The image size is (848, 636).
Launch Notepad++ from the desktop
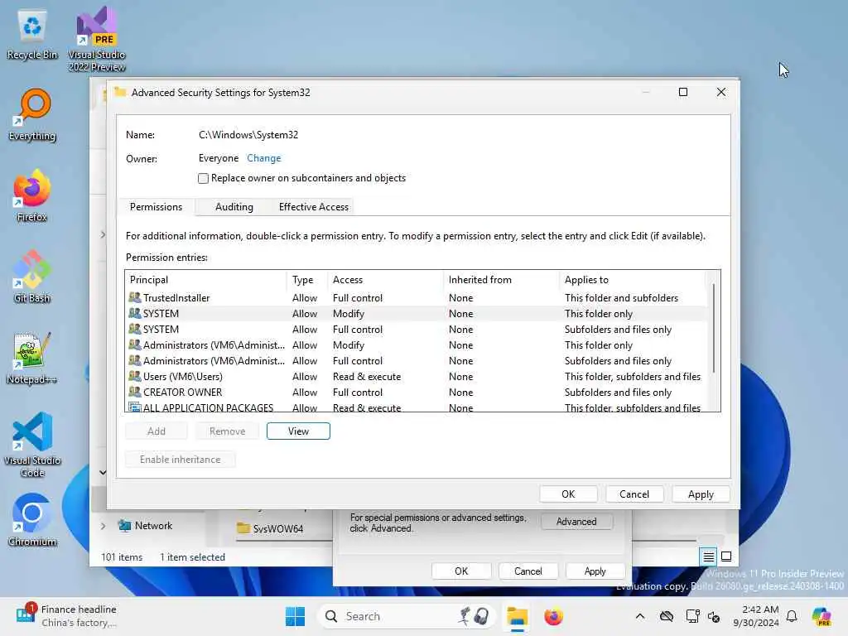tap(32, 358)
